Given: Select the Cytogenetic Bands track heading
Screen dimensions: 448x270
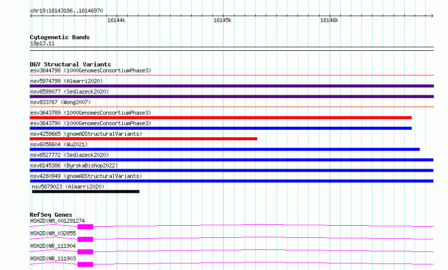Looking at the screenshot, I should point(60,37).
